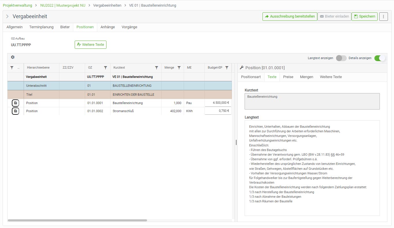Click Budget-EP field 0,750 €
The width and height of the screenshot is (394, 228).
[x=218, y=111]
